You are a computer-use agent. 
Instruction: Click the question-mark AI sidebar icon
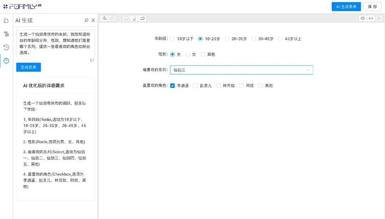coord(6,61)
